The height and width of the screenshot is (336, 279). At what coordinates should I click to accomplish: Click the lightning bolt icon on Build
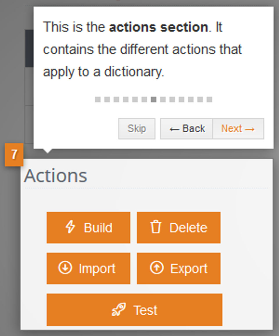coord(70,227)
